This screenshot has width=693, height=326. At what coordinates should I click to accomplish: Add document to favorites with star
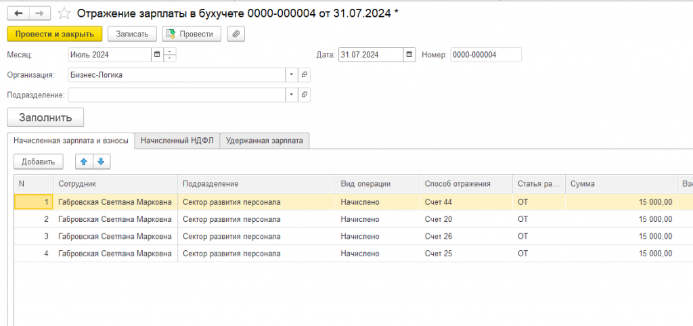(x=64, y=14)
